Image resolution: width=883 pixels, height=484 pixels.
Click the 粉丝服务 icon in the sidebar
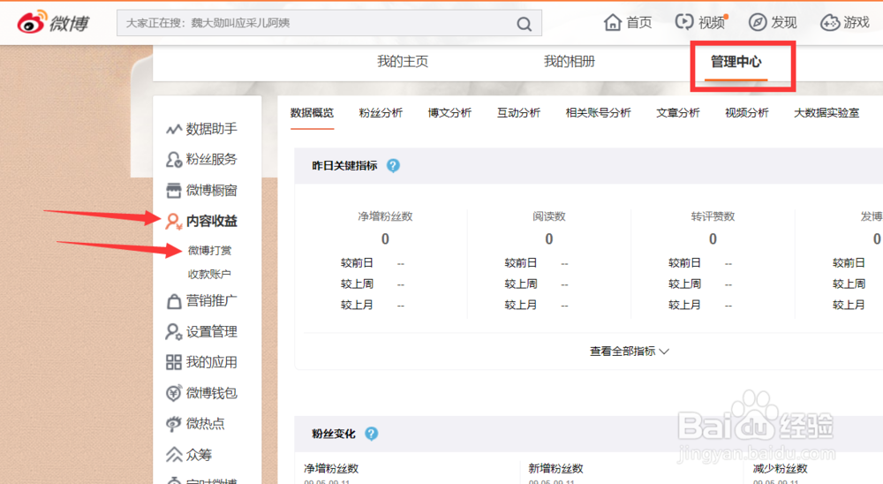pos(173,160)
